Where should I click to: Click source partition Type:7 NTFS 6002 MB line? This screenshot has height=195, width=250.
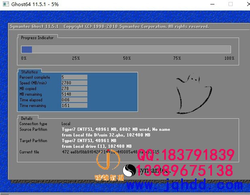(116, 129)
